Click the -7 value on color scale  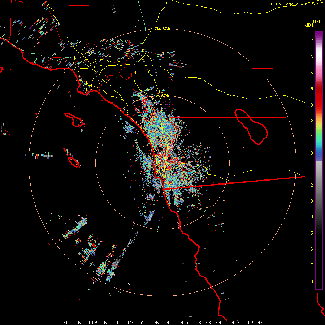[x=310, y=265]
